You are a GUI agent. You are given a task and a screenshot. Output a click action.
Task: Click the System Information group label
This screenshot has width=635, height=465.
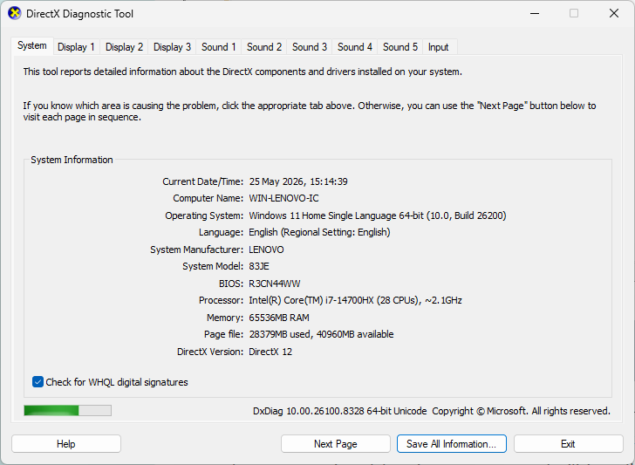[x=72, y=160]
